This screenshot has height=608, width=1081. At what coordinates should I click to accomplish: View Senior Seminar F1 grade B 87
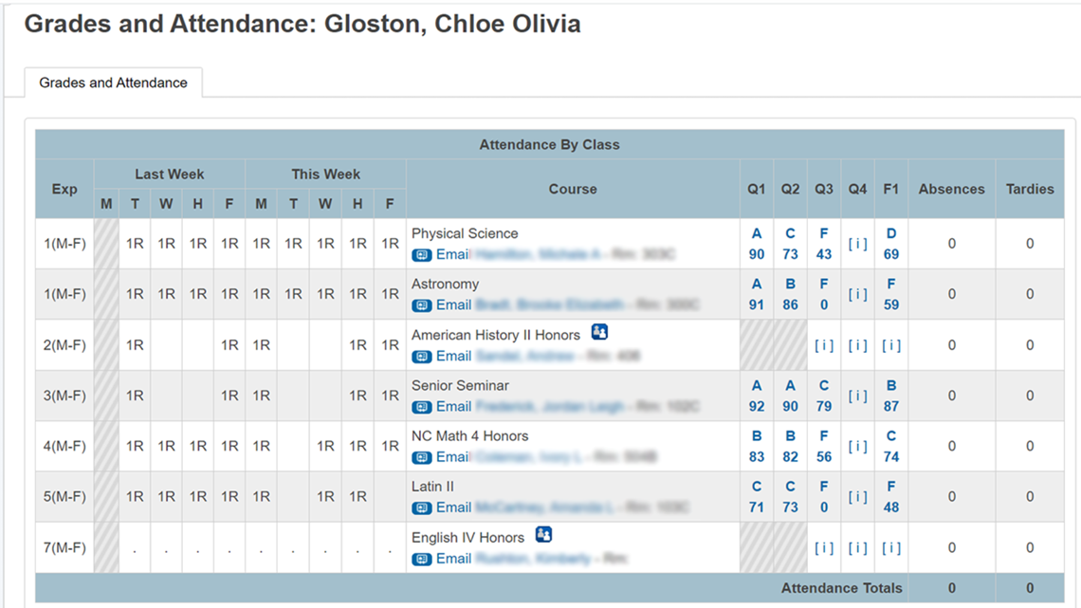click(890, 396)
